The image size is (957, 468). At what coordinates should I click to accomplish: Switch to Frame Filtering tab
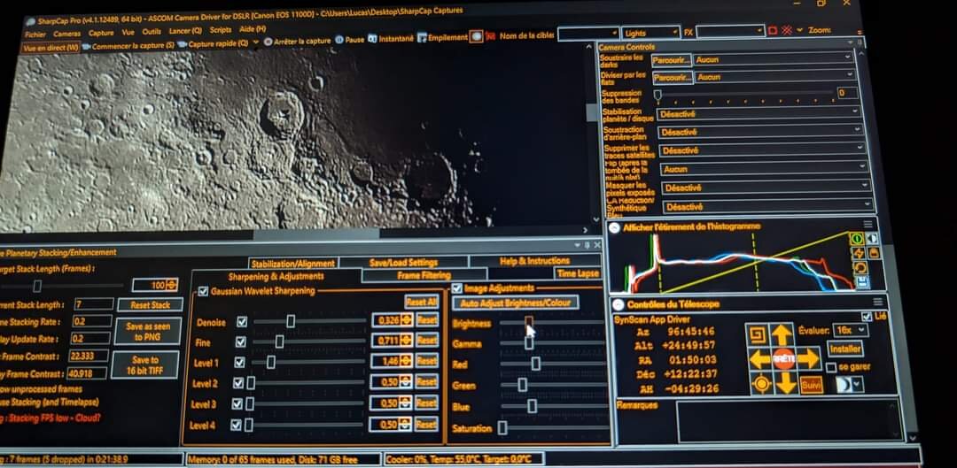click(424, 275)
